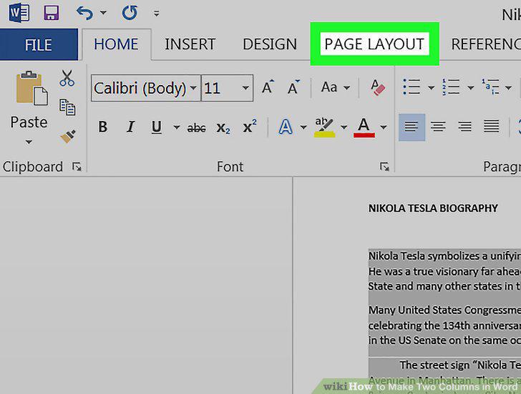
Task: Click the line 'He was a true visionary'
Action: 444,271
